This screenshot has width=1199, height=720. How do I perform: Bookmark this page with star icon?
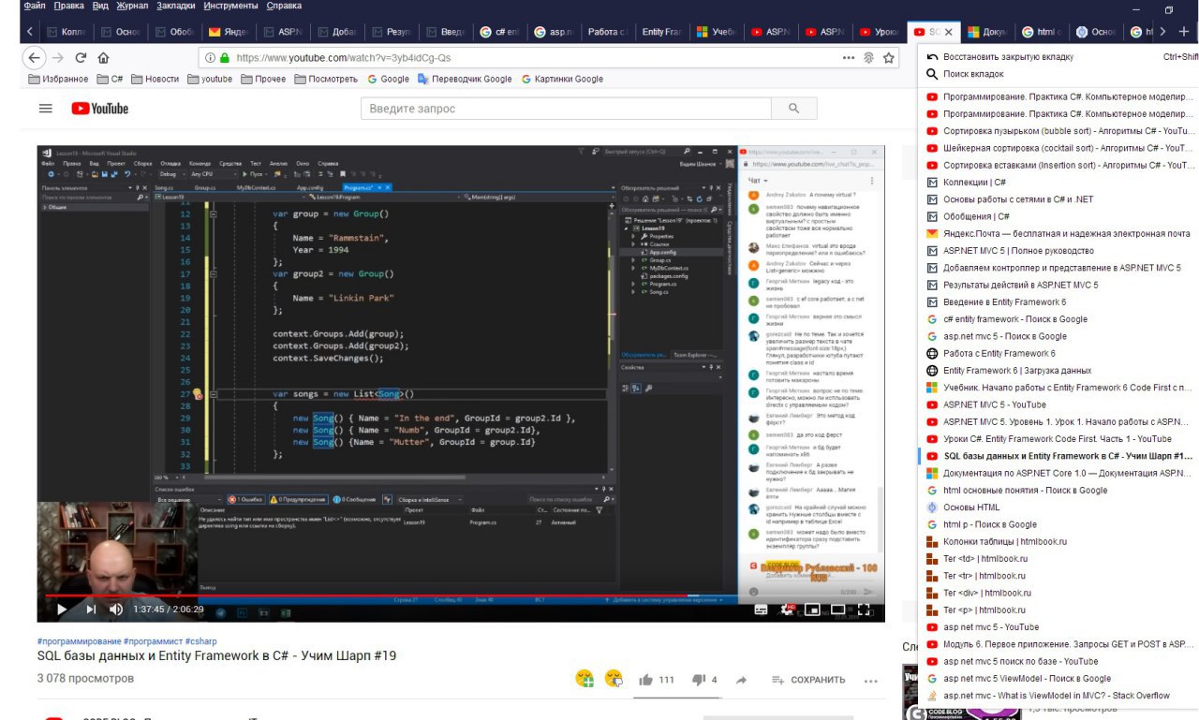pos(889,57)
